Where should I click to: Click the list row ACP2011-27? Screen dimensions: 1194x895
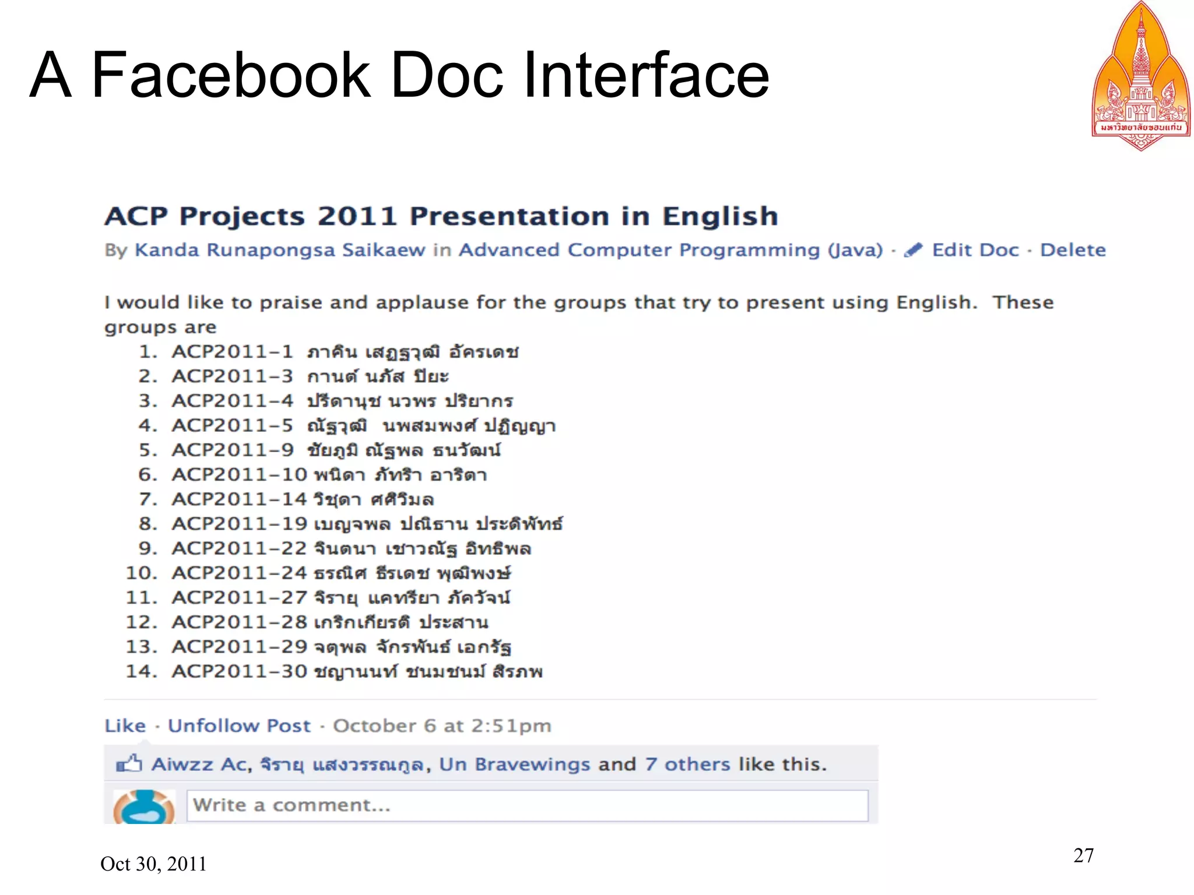(x=318, y=598)
